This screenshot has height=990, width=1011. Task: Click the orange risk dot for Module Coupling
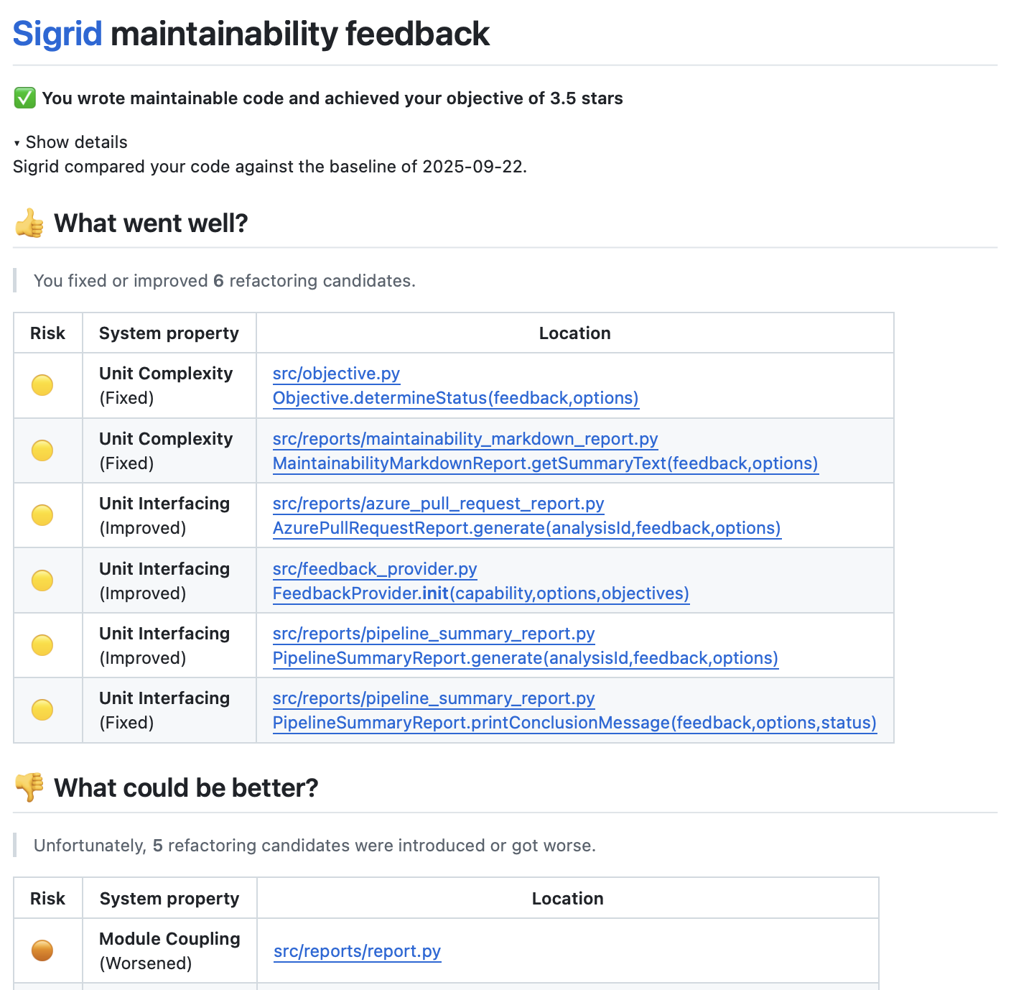click(x=42, y=950)
